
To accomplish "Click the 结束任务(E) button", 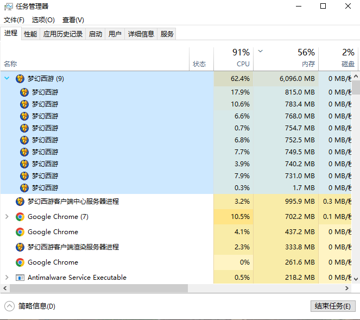I will click(x=333, y=306).
